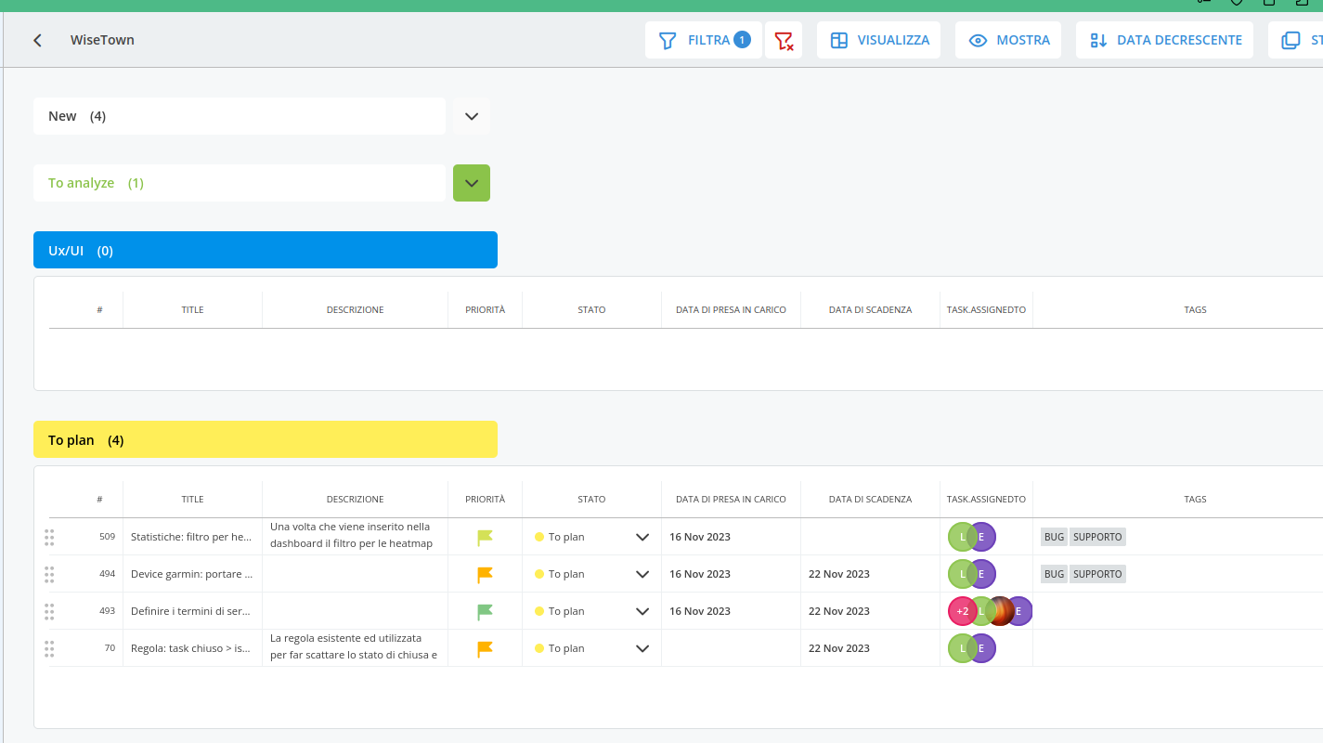Open the FILTRA filter button
Viewport: 1323px width, 743px height.
click(x=703, y=40)
